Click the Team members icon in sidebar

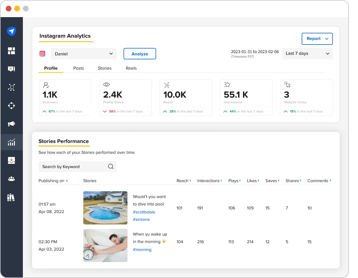coord(11,179)
